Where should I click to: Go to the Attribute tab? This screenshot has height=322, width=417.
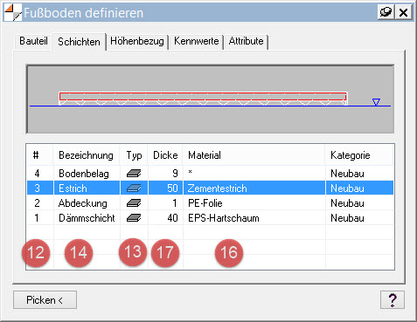(x=247, y=41)
